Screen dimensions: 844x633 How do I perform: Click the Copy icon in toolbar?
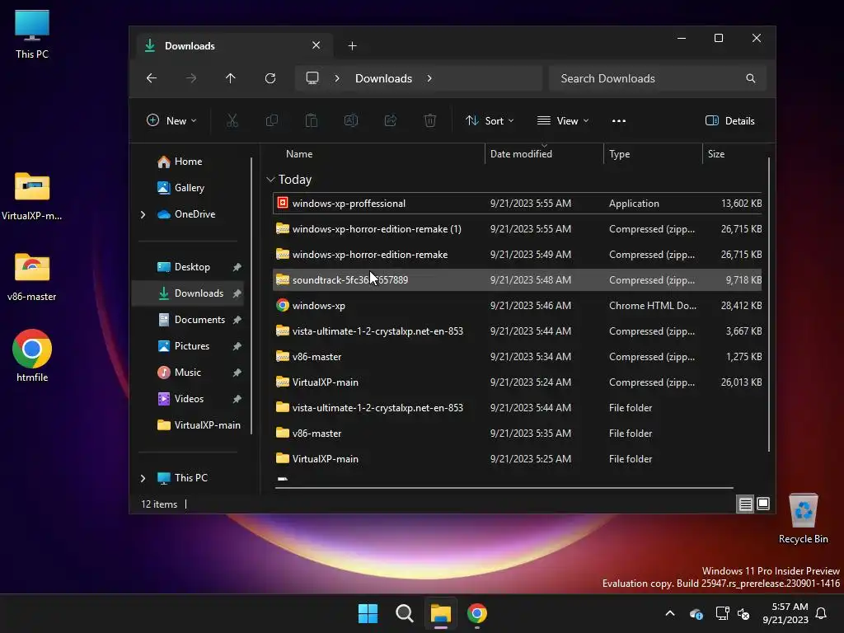[272, 120]
